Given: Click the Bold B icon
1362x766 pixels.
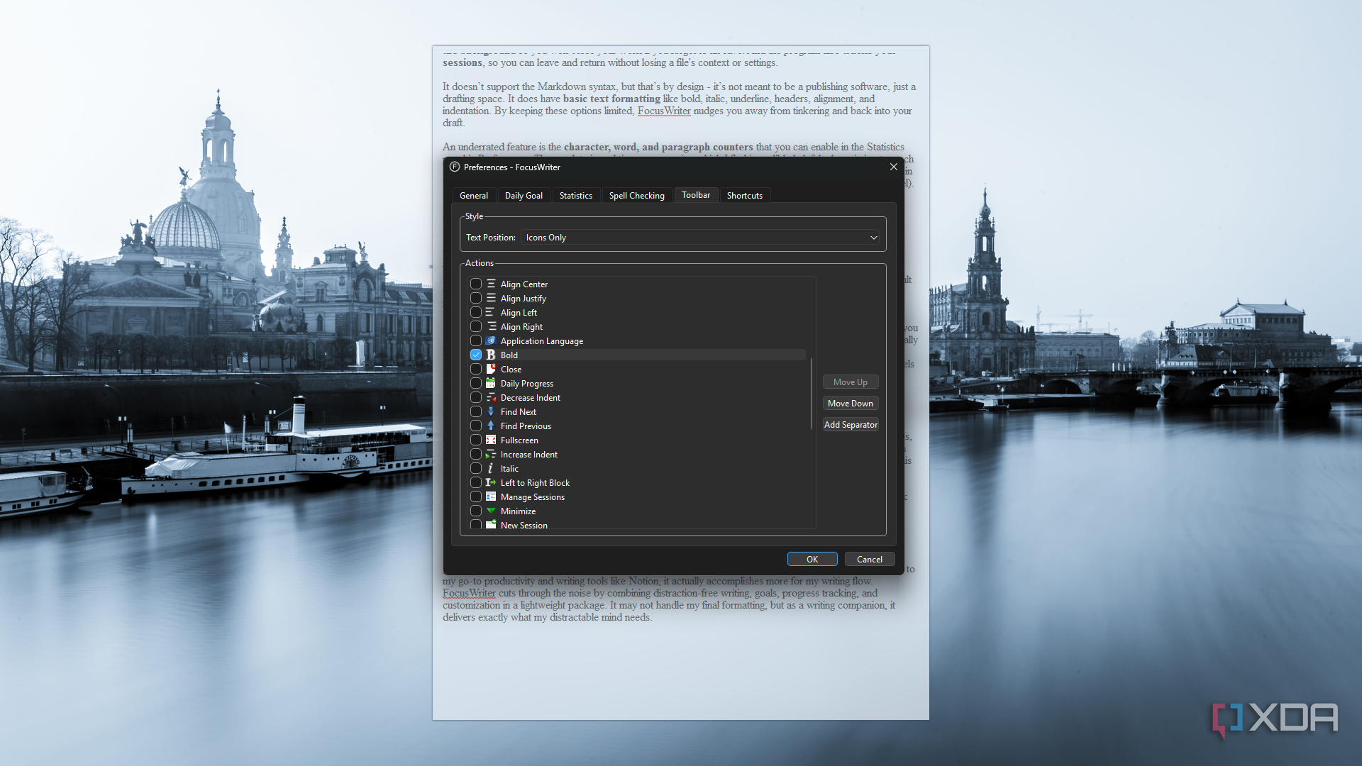Looking at the screenshot, I should [x=491, y=355].
